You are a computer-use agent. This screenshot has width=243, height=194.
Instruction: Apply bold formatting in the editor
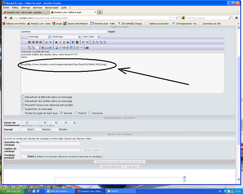[56, 42]
